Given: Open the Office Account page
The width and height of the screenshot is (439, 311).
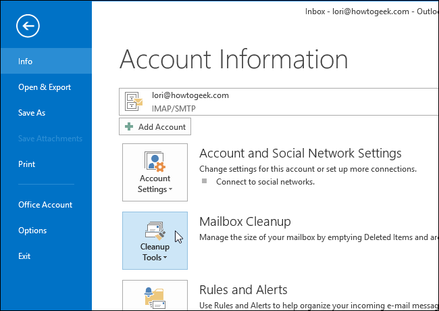Looking at the screenshot, I should pyautogui.click(x=45, y=205).
